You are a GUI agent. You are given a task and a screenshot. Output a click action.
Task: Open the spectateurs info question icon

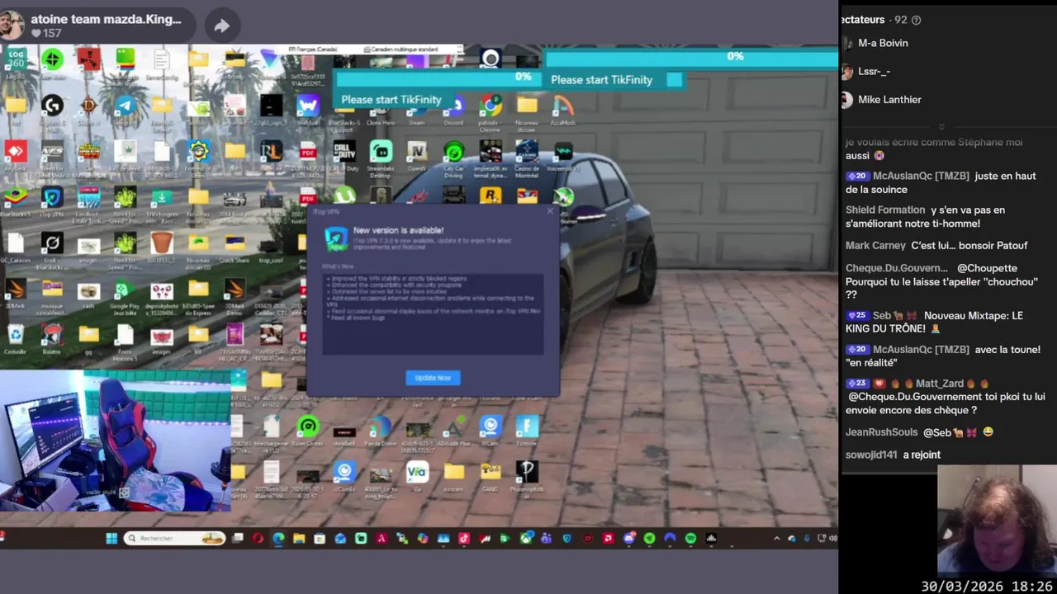coord(916,20)
